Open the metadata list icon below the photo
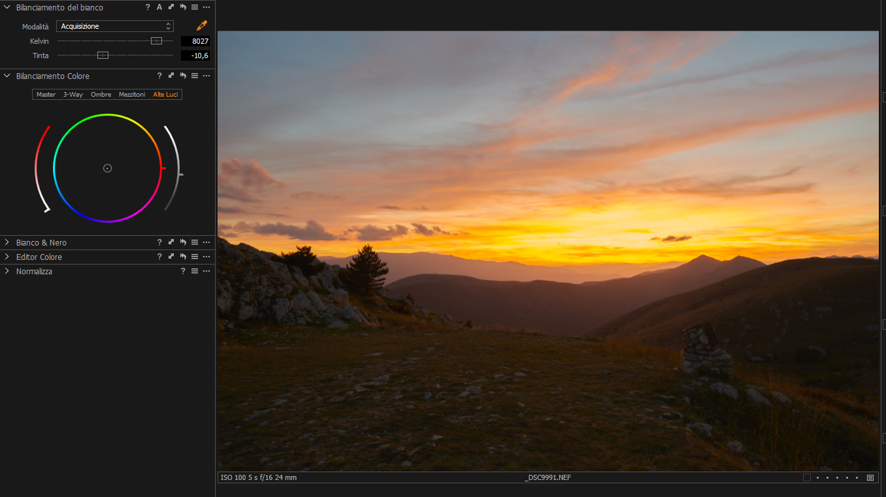The image size is (886, 497). (x=870, y=477)
